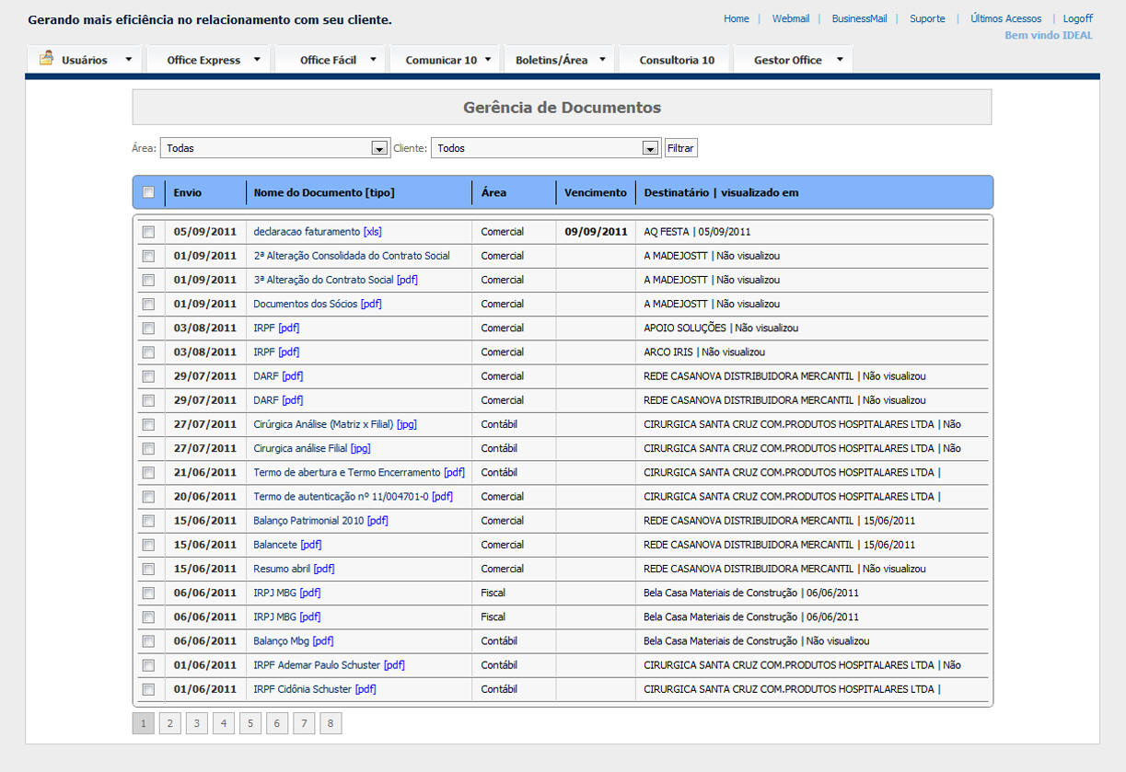The width and height of the screenshot is (1126, 772).
Task: Open the Área dropdown arrow
Action: pos(378,148)
